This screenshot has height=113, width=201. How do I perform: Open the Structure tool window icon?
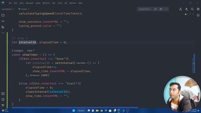click(x=3, y=27)
